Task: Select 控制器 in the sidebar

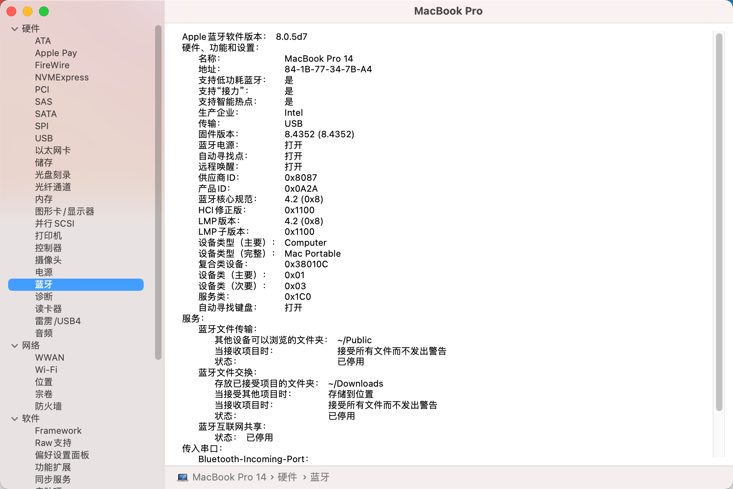Action: [48, 248]
